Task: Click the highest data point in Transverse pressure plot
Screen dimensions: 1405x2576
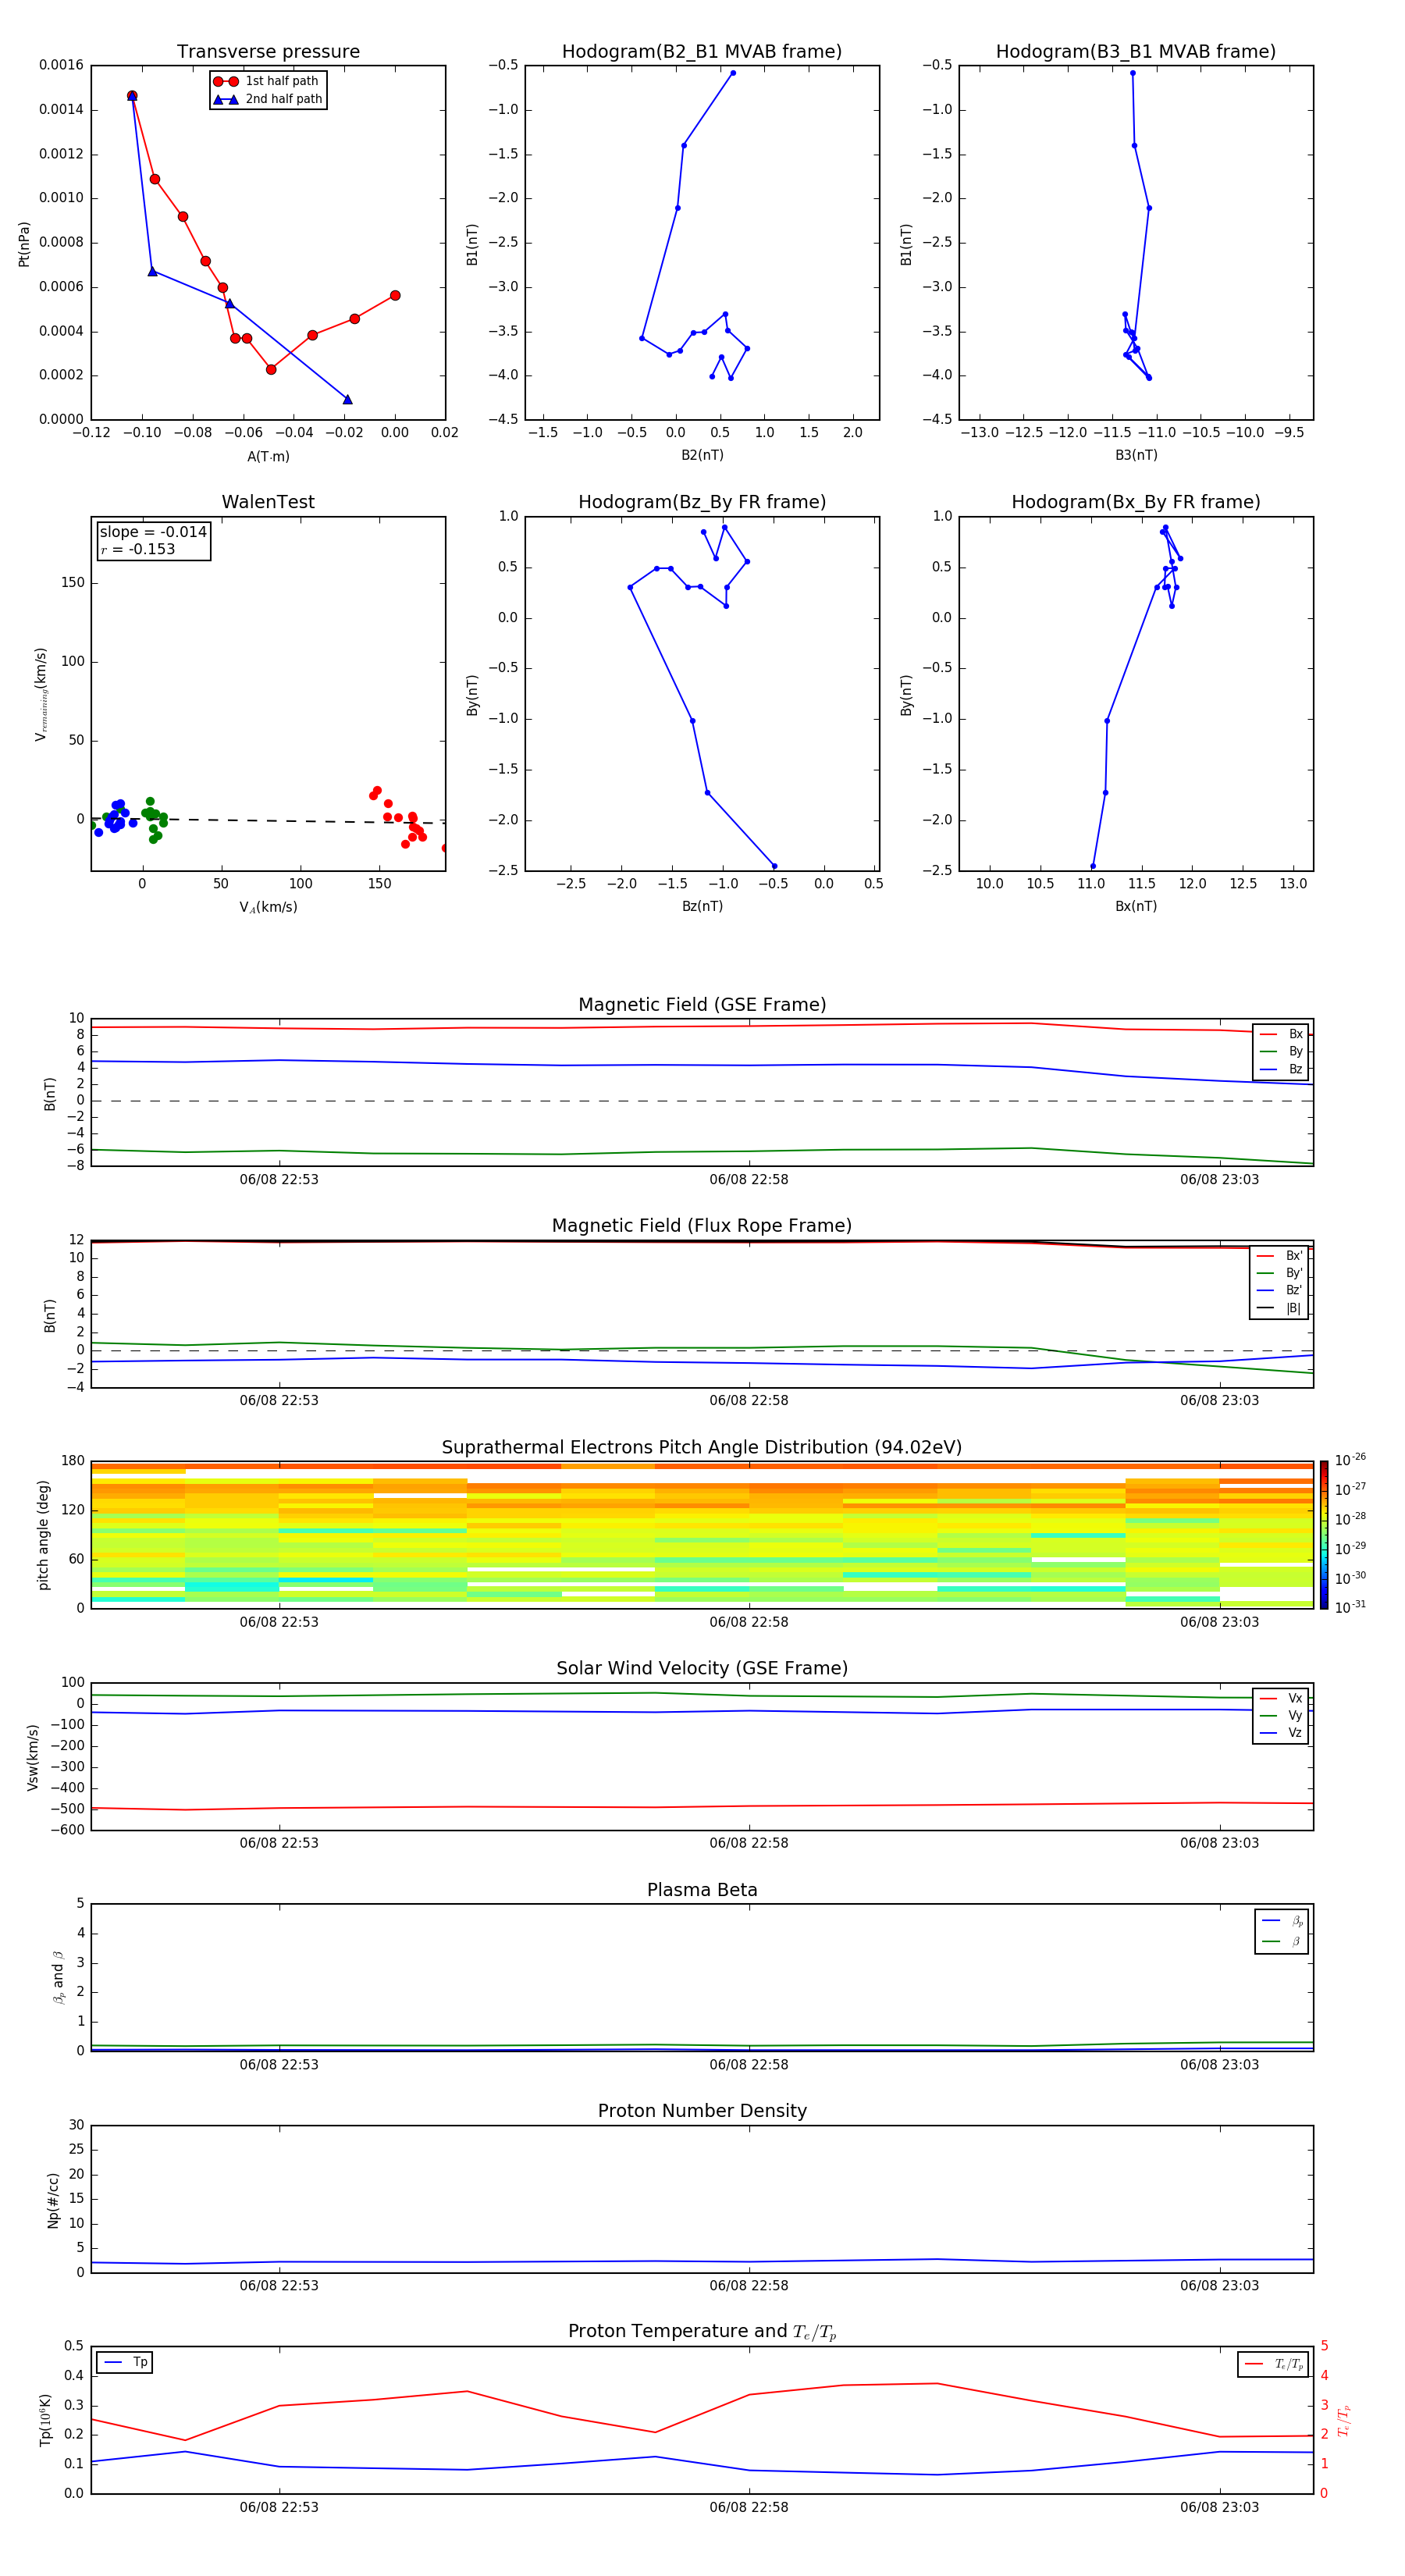Action: 132,96
